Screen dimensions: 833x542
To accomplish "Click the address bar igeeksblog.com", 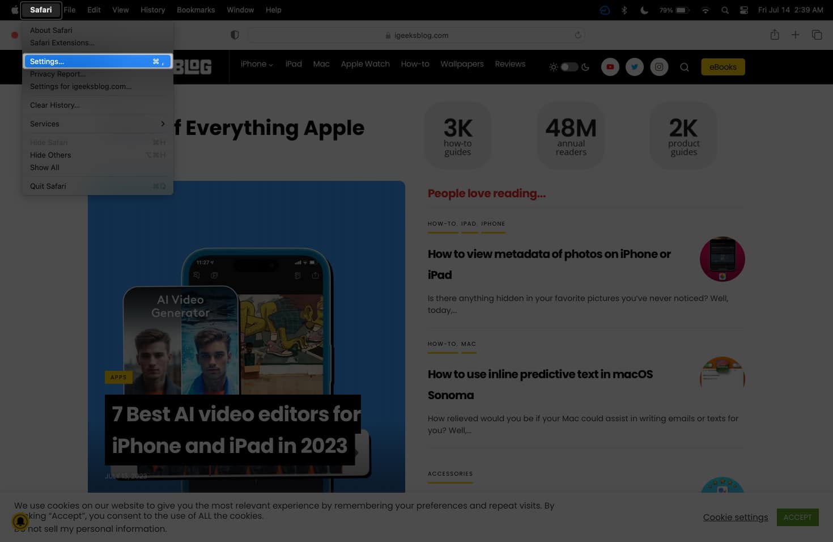I will [x=416, y=35].
